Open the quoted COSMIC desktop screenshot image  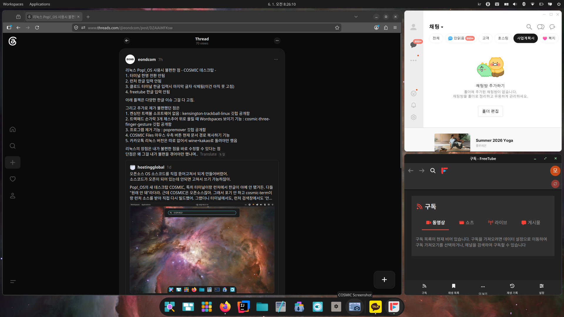[202, 248]
